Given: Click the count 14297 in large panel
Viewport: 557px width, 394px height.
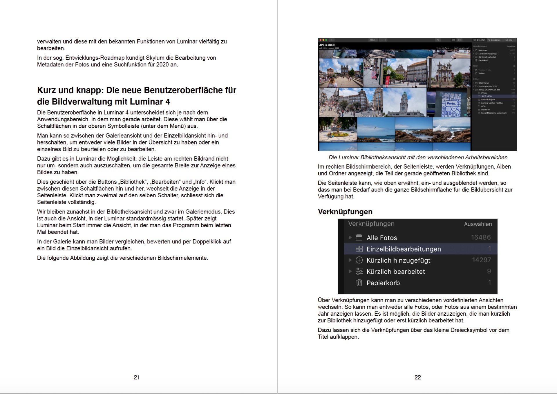Looking at the screenshot, I should tap(481, 260).
